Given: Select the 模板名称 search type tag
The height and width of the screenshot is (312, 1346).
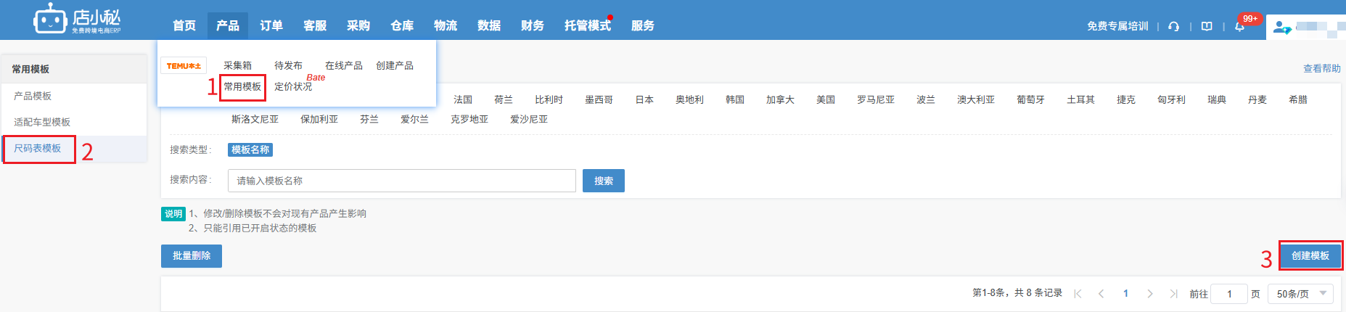Looking at the screenshot, I should [250, 149].
